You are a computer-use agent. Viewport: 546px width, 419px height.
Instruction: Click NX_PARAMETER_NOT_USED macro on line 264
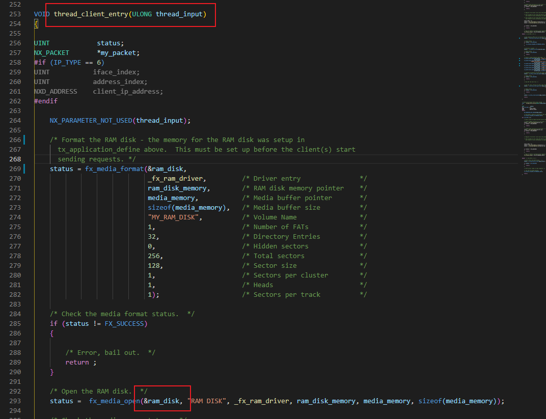pos(91,121)
